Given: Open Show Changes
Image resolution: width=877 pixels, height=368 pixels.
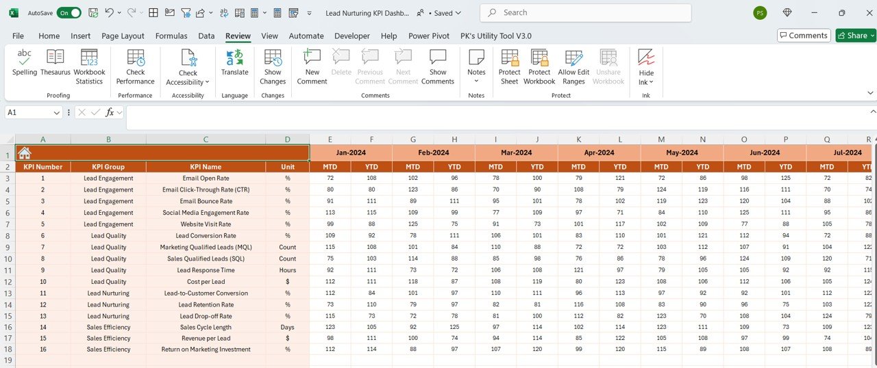Looking at the screenshot, I should 273,67.
